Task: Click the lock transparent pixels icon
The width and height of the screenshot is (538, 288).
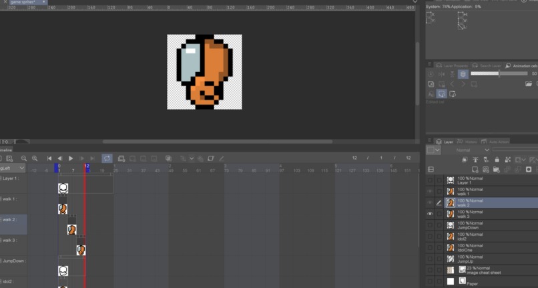Action: point(508,160)
